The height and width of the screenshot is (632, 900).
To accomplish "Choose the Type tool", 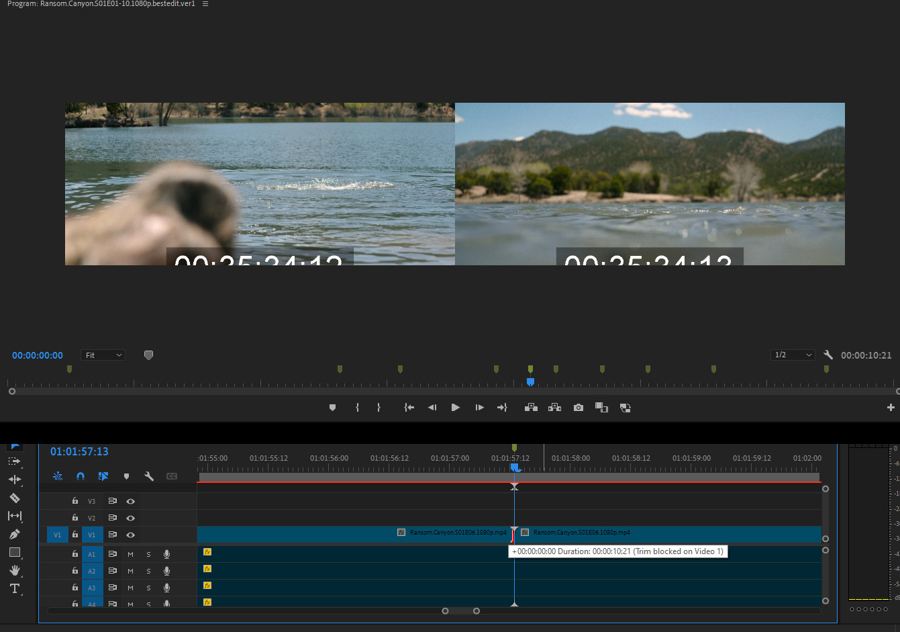I will [14, 589].
